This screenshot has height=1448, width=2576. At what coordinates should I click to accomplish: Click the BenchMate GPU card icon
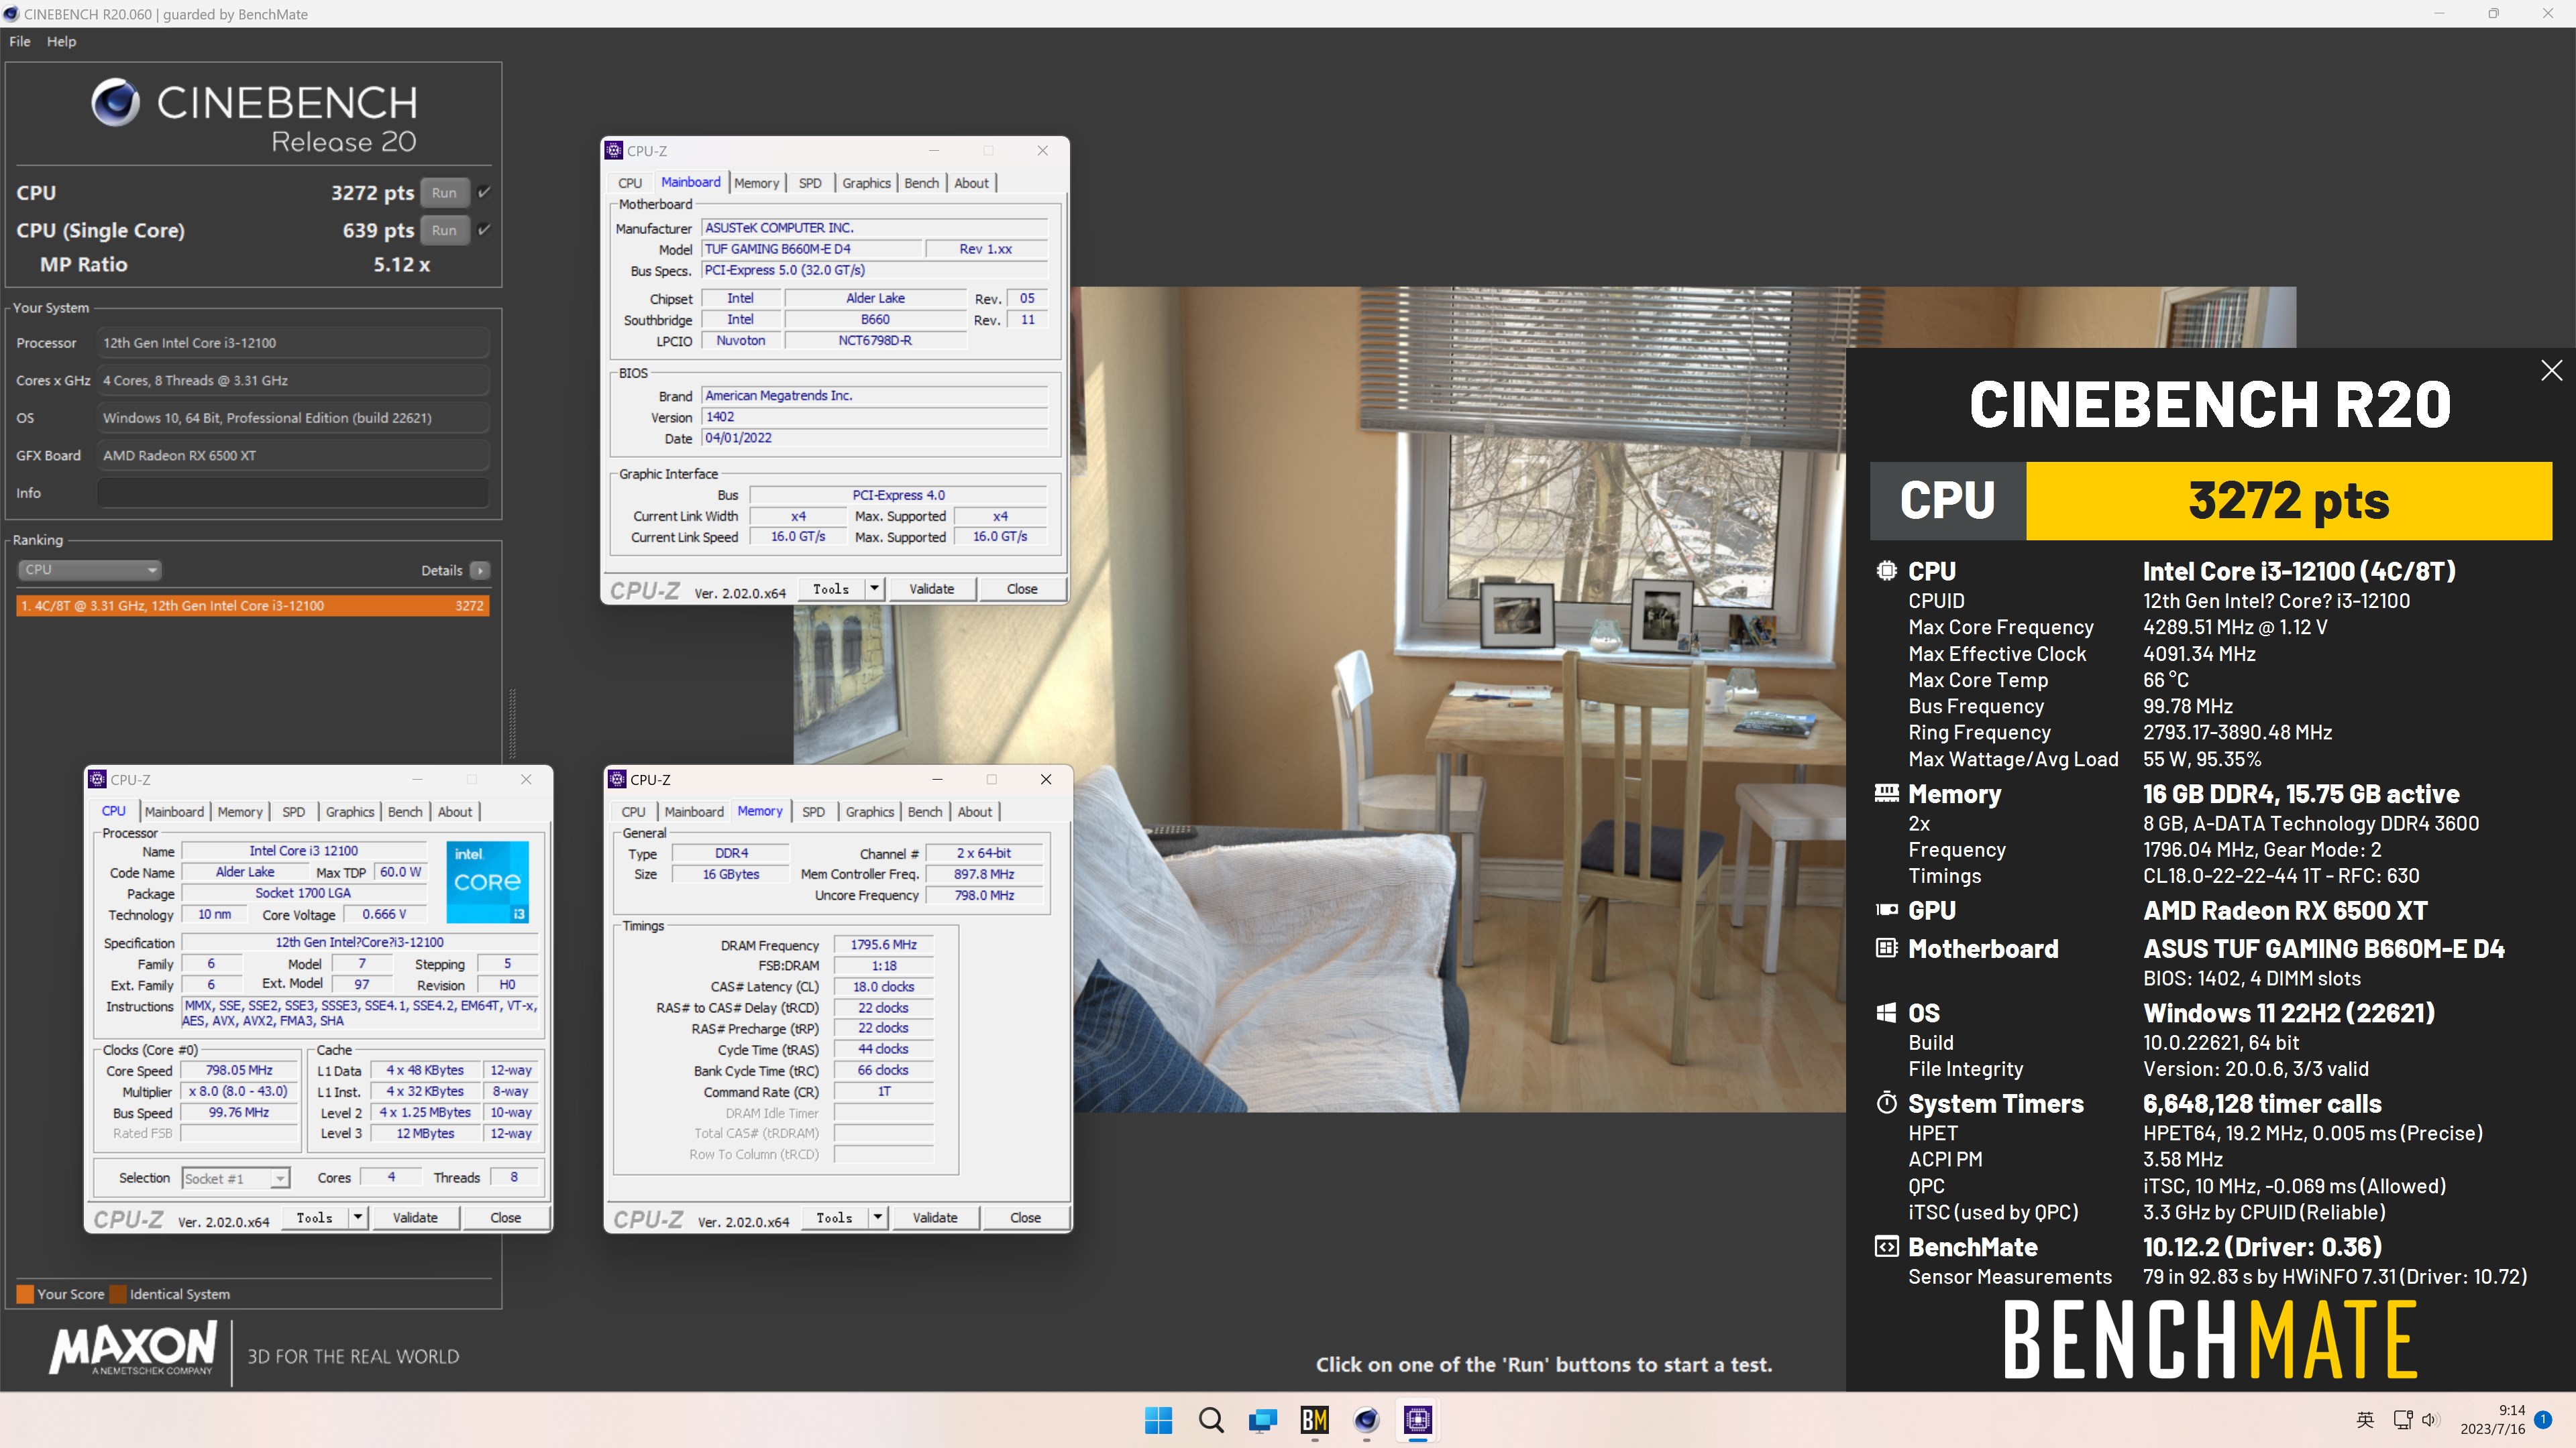click(x=1886, y=910)
